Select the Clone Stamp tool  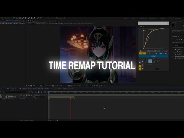31,18
